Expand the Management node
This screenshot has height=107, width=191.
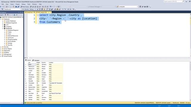click(1, 54)
